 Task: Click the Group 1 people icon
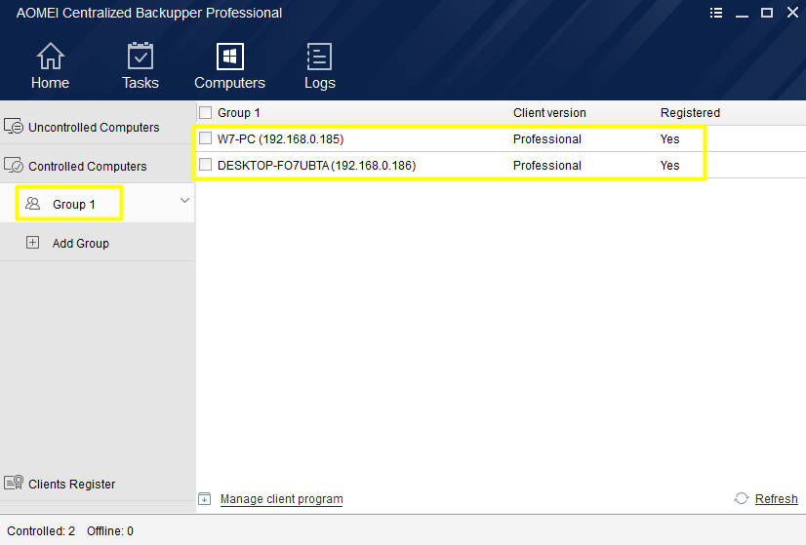[x=33, y=204]
